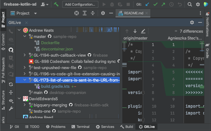This screenshot has height=131, width=211.
Task: Collapse the DavidEdwards5 node
Action: tap(19, 99)
